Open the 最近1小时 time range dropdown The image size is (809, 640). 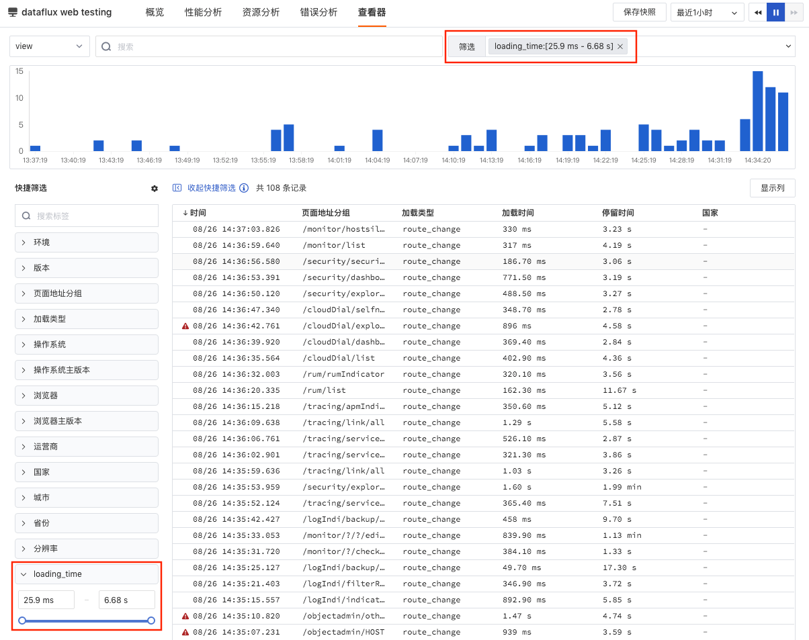click(708, 12)
